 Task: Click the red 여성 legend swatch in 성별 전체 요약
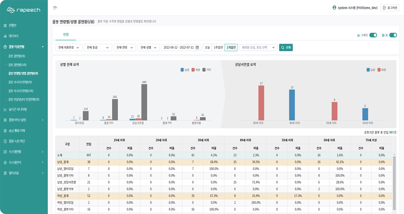pos(193,70)
